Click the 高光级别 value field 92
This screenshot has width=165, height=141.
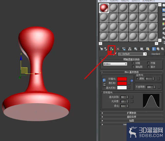[x=123, y=97]
